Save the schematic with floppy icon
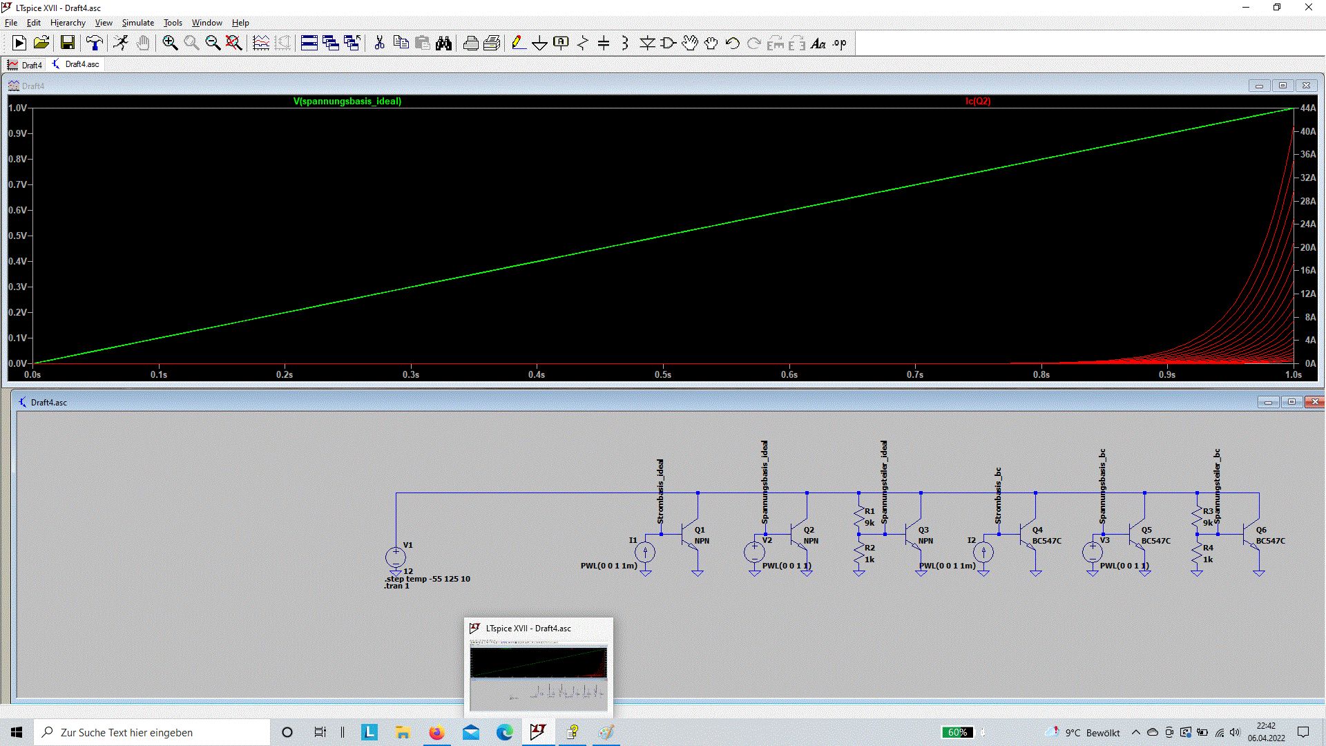The image size is (1326, 746). (x=67, y=44)
